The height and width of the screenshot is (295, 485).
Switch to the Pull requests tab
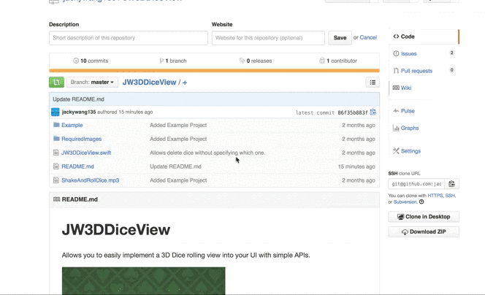click(x=416, y=71)
